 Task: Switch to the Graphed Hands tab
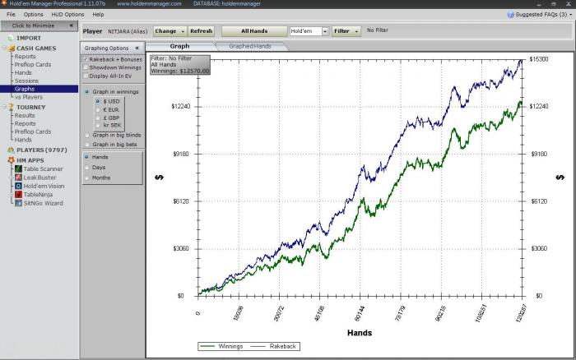[x=250, y=46]
